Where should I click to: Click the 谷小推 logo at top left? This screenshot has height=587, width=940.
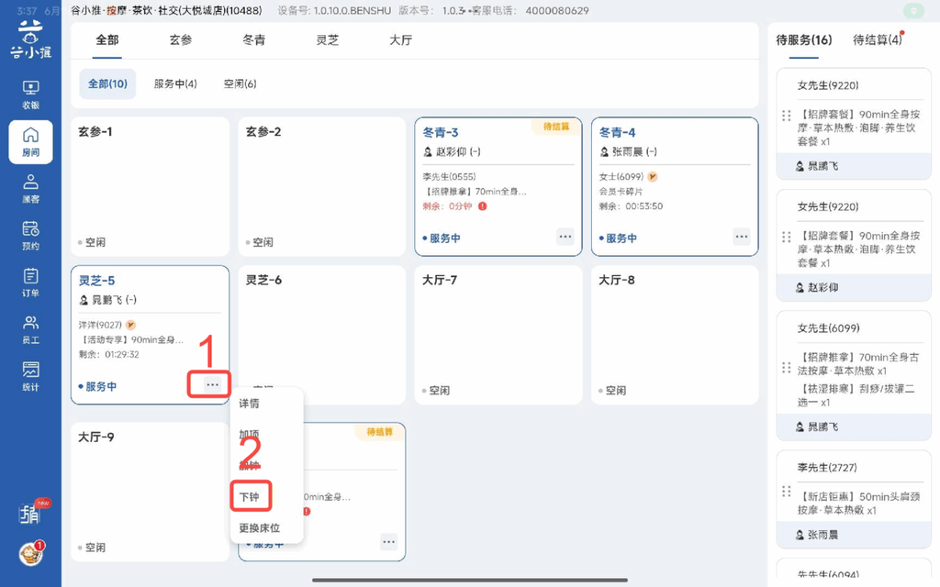click(x=30, y=39)
